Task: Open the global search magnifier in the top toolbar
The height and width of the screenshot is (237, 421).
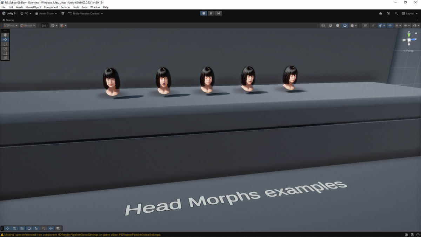Action: [396, 13]
